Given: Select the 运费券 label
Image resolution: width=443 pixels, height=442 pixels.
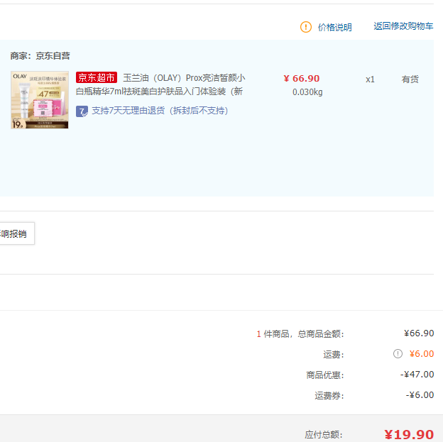Looking at the screenshot, I should click(x=329, y=396).
